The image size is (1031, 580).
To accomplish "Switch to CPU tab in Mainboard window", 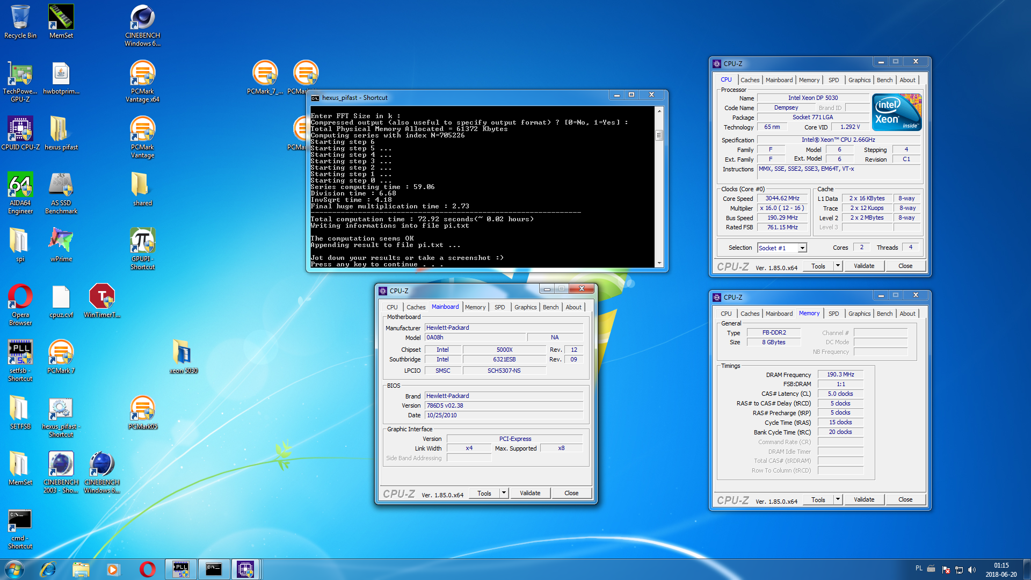I will tap(392, 307).
